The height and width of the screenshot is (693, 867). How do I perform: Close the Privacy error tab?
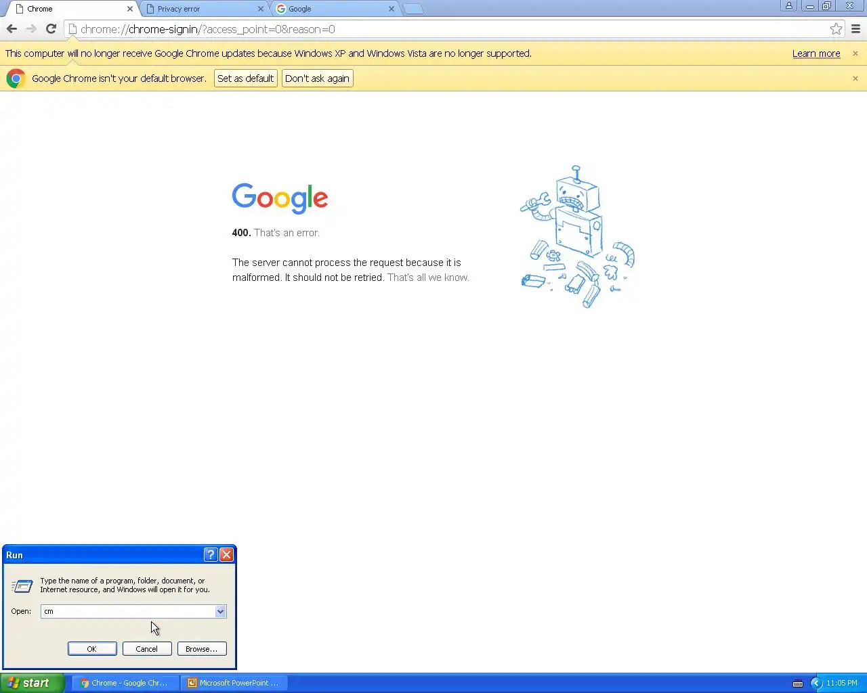(261, 9)
